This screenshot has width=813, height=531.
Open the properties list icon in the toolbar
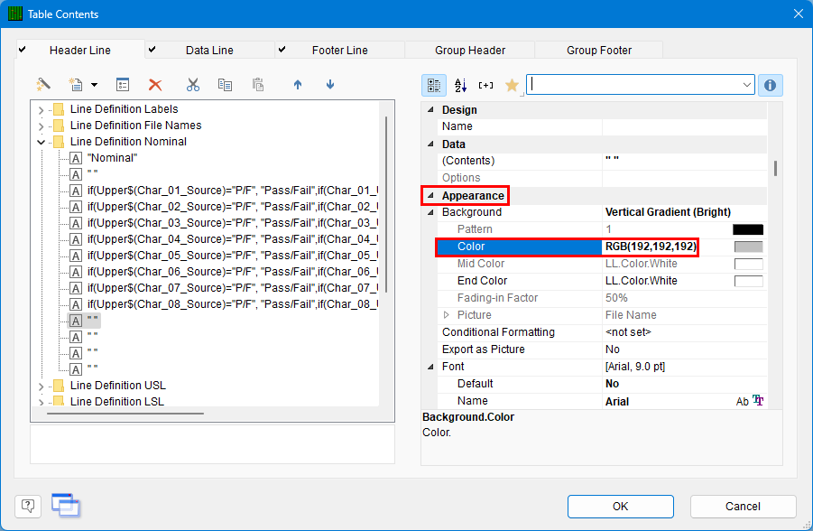[x=123, y=85]
